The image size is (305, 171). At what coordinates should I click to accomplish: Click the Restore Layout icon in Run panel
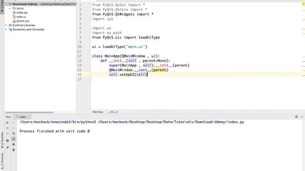[8, 141]
